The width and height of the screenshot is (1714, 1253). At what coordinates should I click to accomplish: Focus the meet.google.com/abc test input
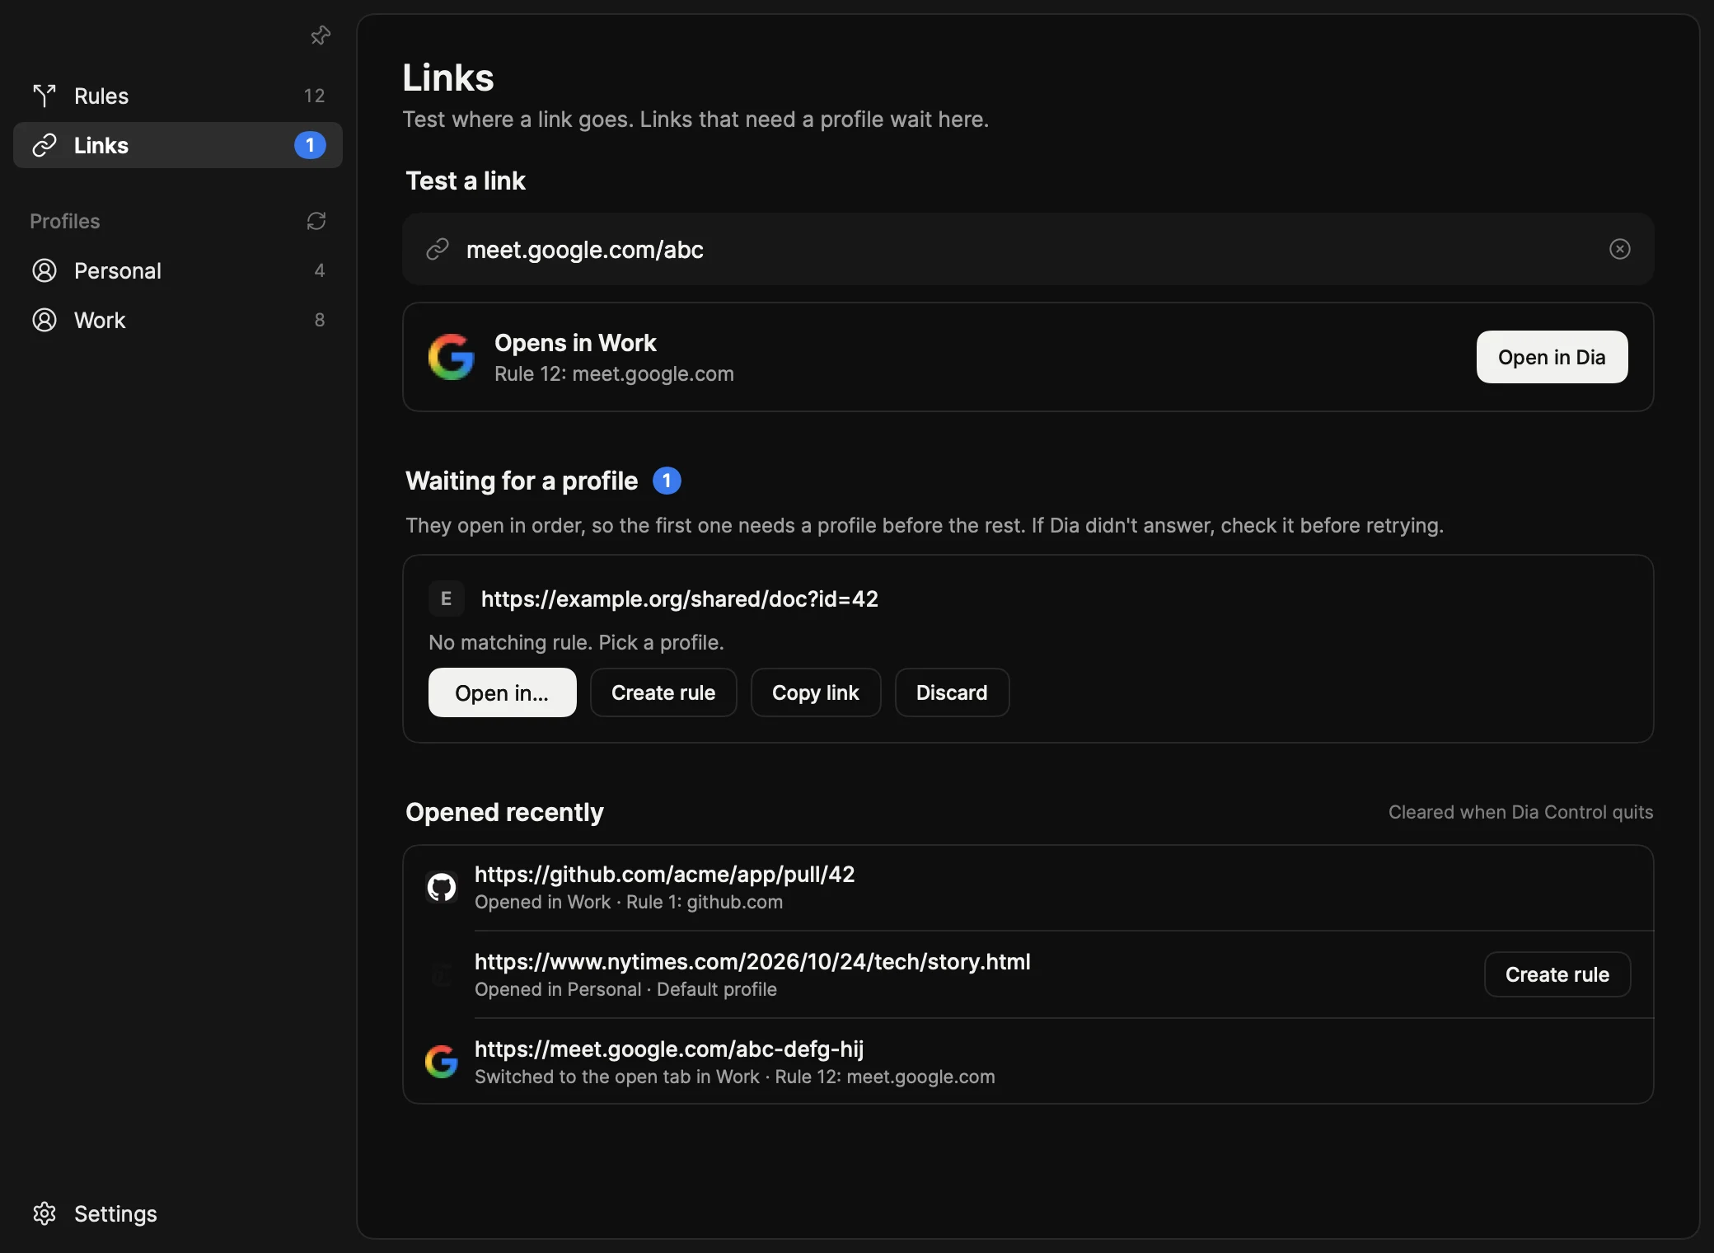(1028, 249)
